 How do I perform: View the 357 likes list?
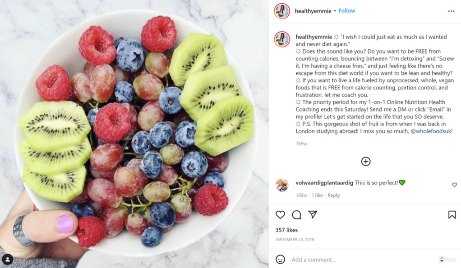click(286, 230)
